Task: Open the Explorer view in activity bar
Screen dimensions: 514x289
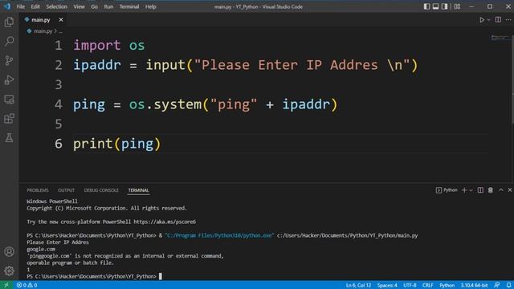Action: click(9, 22)
